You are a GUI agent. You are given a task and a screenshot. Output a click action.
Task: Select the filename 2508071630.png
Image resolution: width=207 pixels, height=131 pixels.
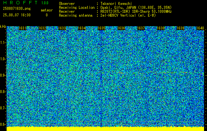[17, 9]
